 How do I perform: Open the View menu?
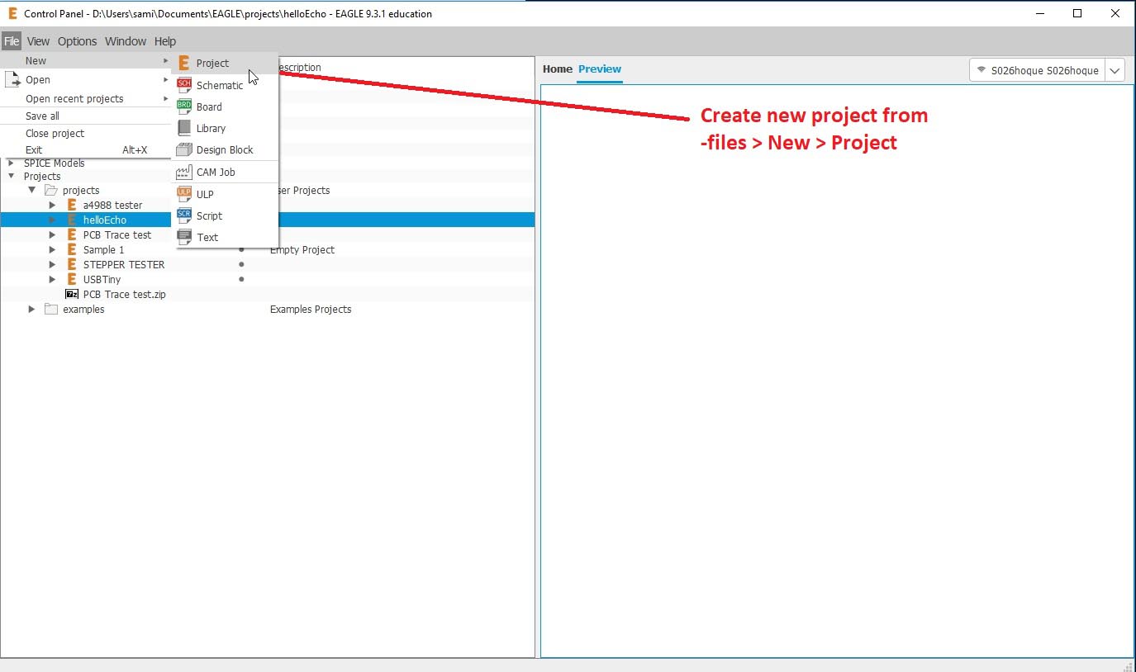[38, 41]
